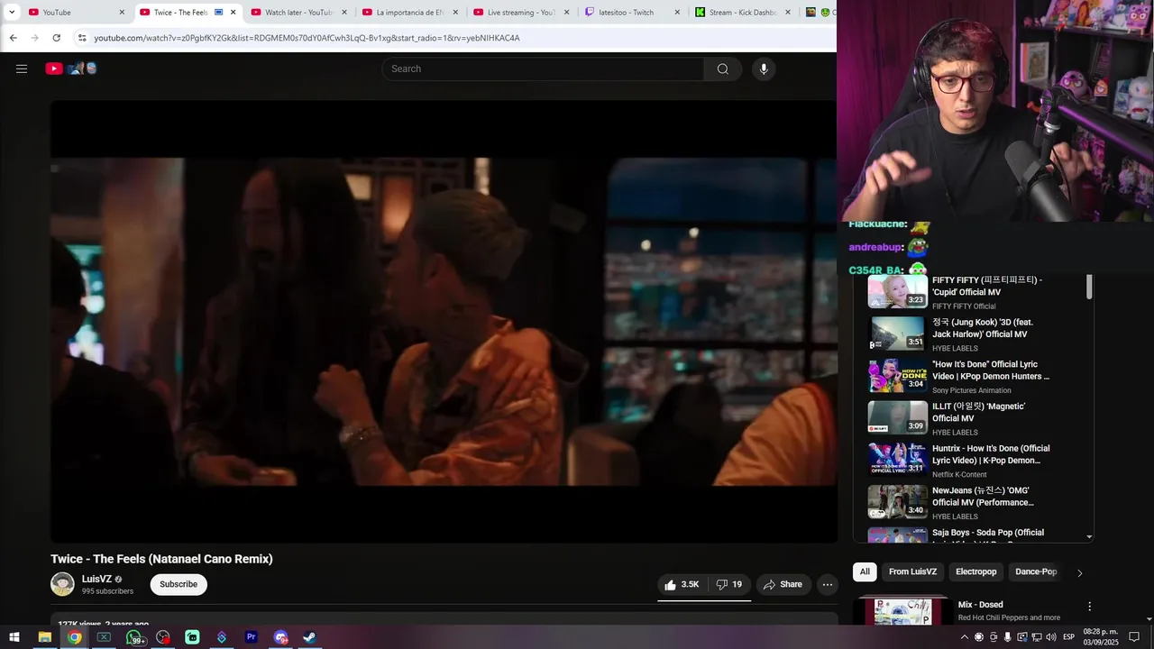Play FIFTY FIFTY 'Cupid' Official MV
1154x649 pixels.
(974, 292)
